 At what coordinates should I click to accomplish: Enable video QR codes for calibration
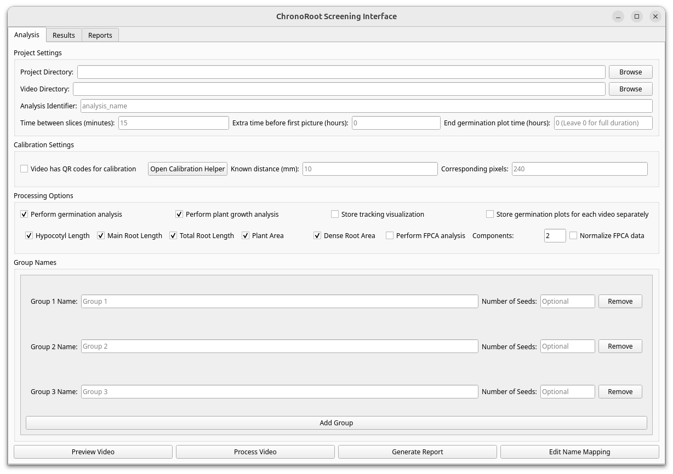pyautogui.click(x=24, y=169)
